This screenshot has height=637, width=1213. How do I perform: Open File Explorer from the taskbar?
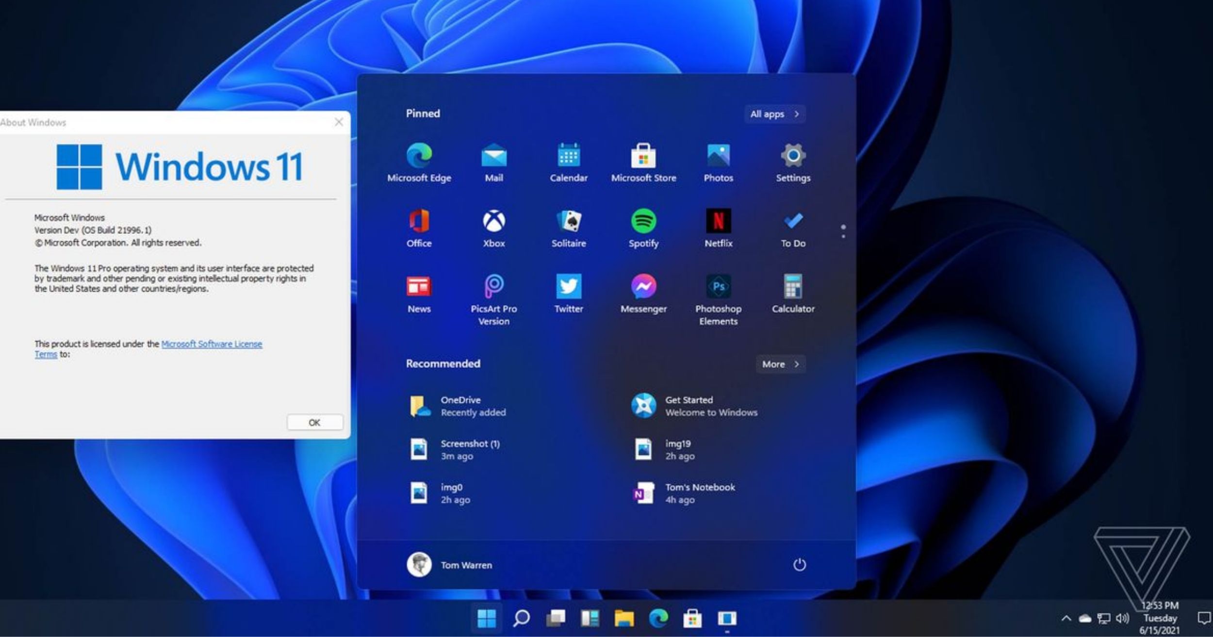click(x=624, y=618)
